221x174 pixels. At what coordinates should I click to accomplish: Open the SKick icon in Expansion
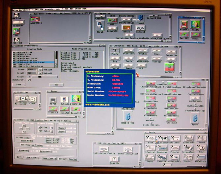click(x=126, y=28)
